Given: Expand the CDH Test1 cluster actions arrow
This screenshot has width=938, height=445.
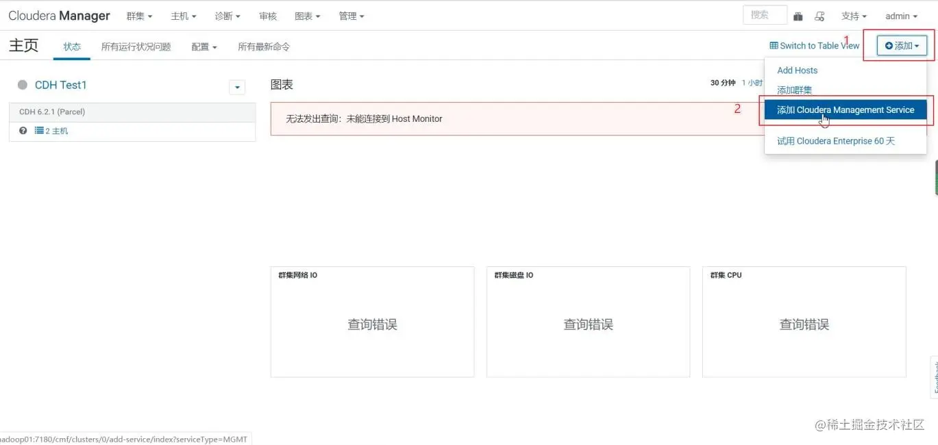Looking at the screenshot, I should [236, 88].
